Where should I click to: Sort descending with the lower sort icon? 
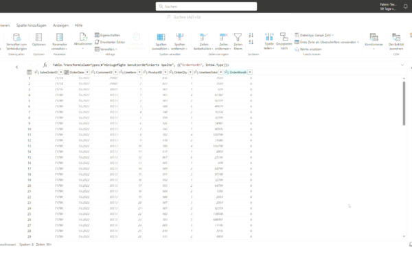click(x=251, y=42)
